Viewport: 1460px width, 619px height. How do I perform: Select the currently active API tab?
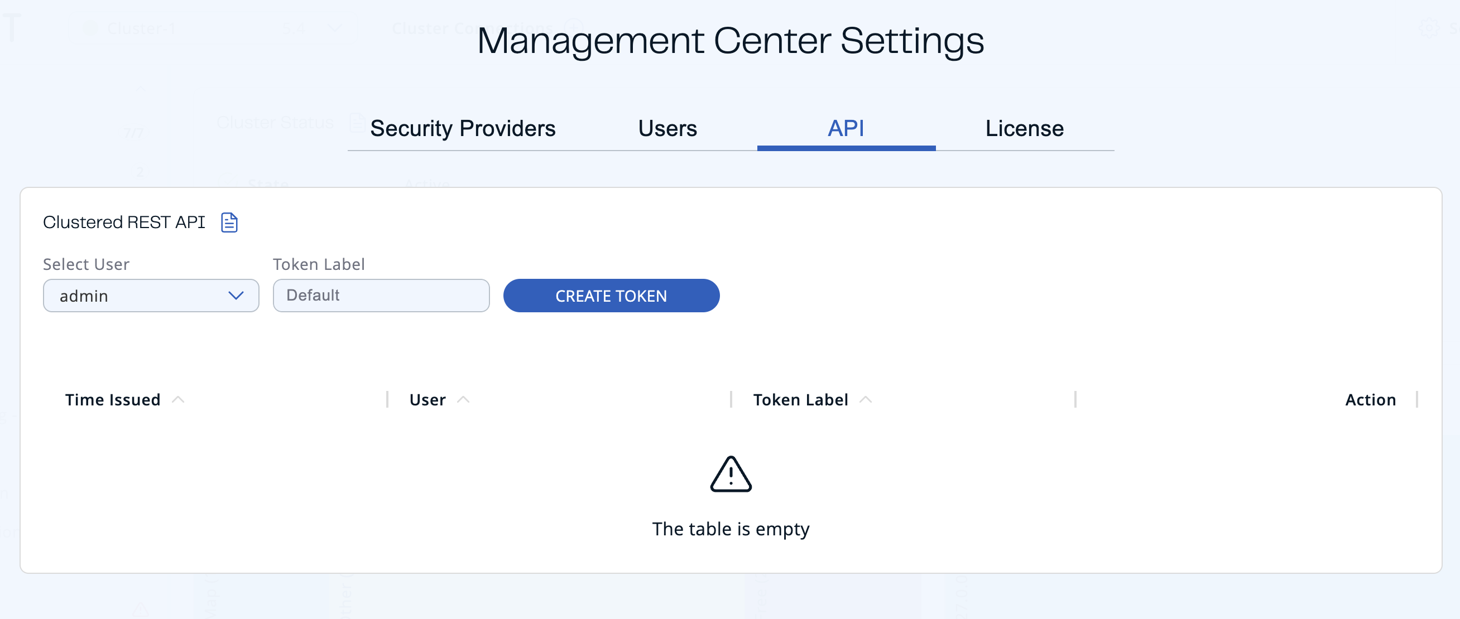[846, 129]
